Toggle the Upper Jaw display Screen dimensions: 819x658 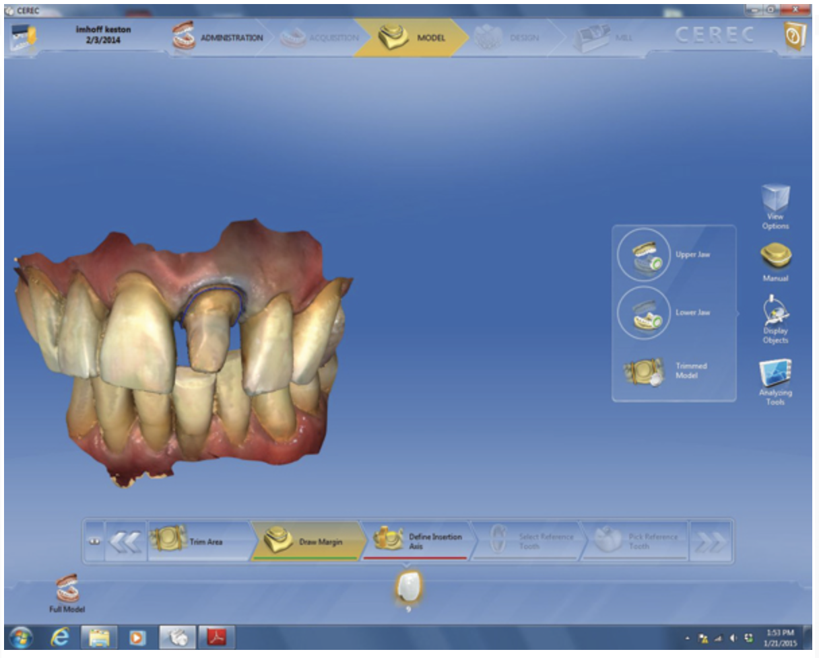[643, 255]
